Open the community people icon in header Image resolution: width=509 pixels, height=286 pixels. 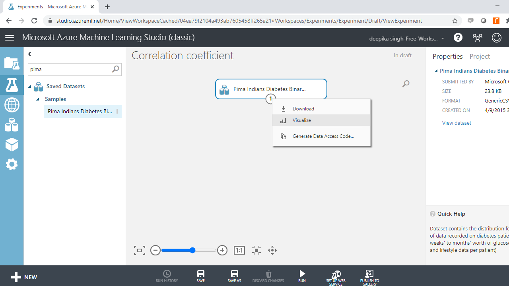[x=477, y=38]
